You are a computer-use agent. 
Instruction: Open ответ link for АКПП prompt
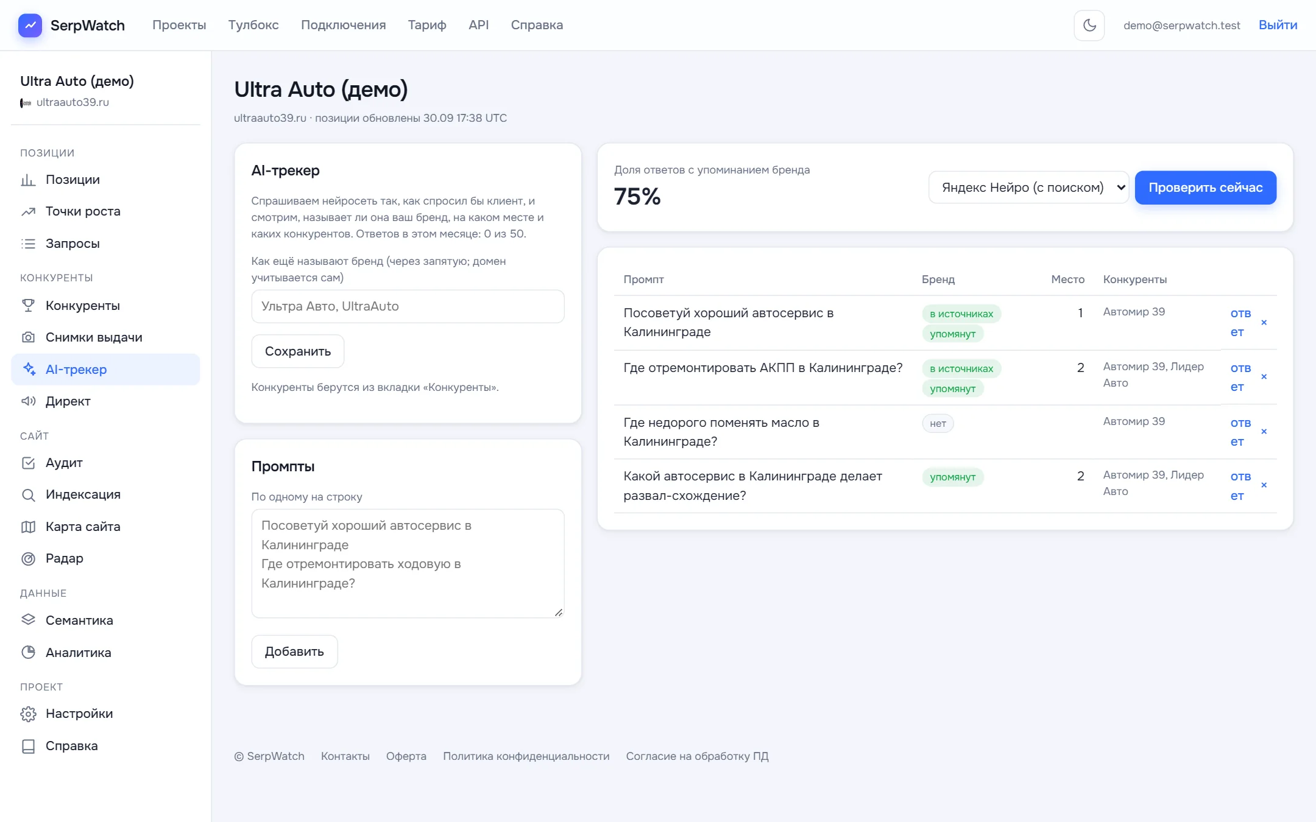1240,378
